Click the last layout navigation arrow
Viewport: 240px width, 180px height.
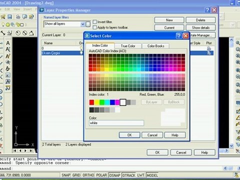[31, 150]
